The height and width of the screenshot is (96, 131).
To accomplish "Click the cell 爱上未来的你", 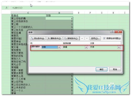I will coord(28,88).
